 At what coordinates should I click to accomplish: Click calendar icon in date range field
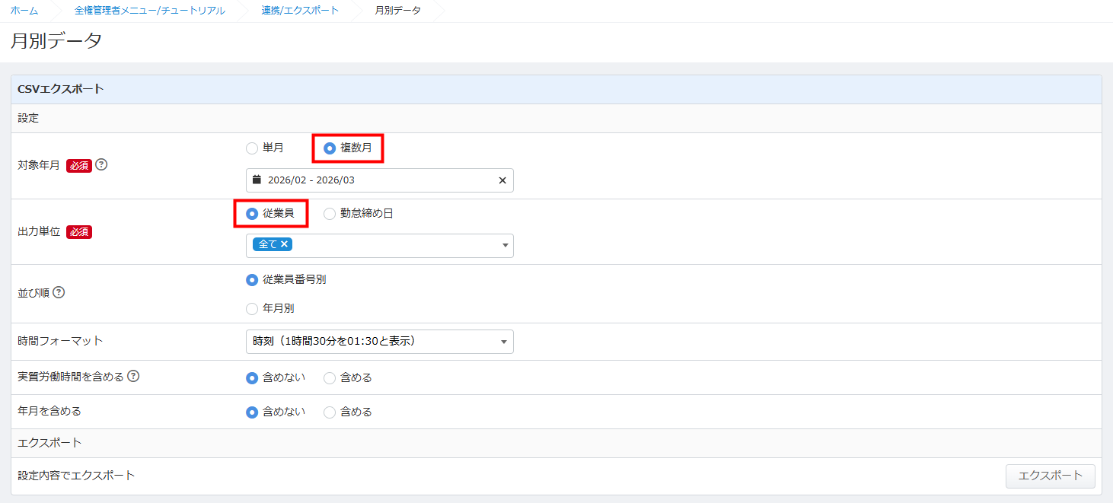[257, 180]
